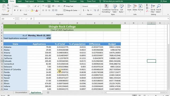Click the Fill down-arrow icon in Editing
Image resolution: width=170 pixels, height=96 pixels.
coord(147,8)
